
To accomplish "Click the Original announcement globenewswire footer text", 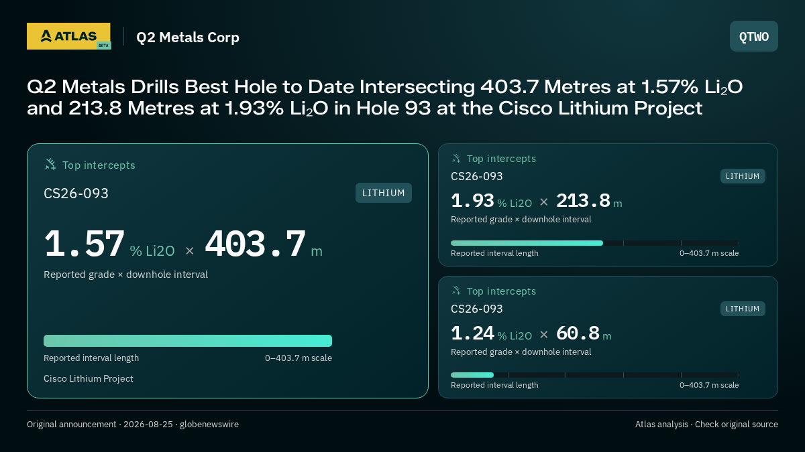I will (x=133, y=424).
